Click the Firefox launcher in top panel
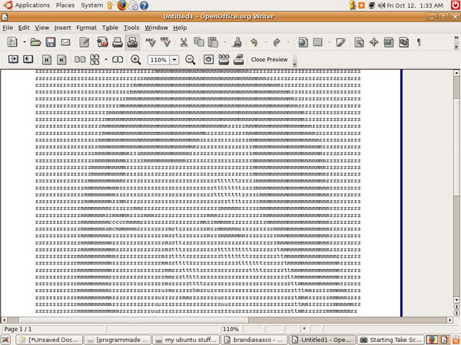Image resolution: width=461 pixels, height=345 pixels. (122, 5)
